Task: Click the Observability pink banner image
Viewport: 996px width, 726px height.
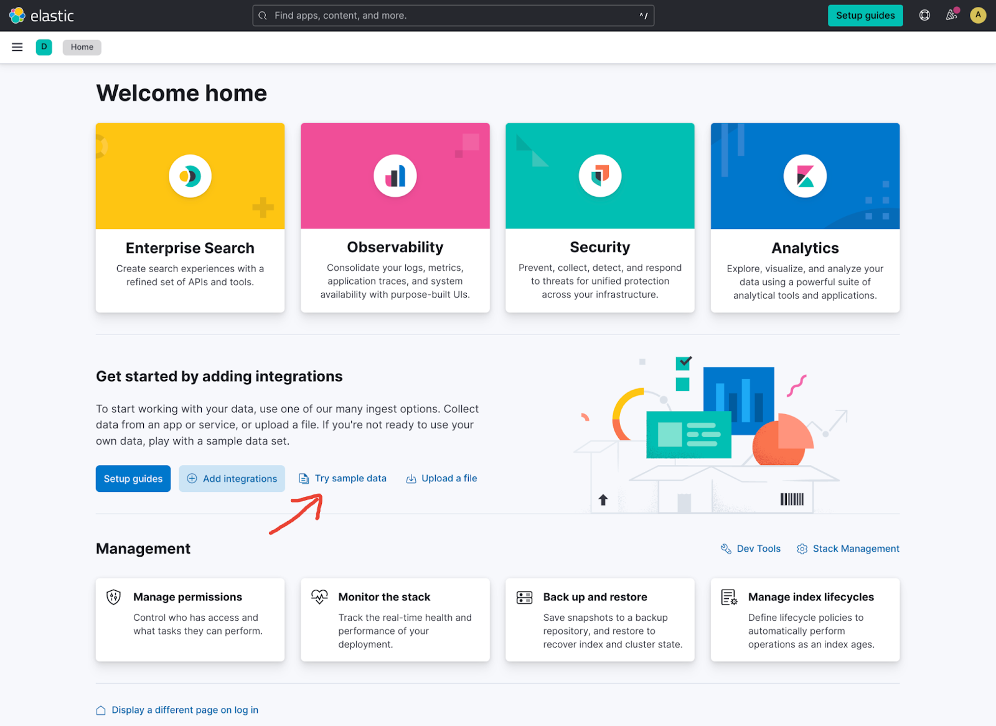Action: point(395,176)
